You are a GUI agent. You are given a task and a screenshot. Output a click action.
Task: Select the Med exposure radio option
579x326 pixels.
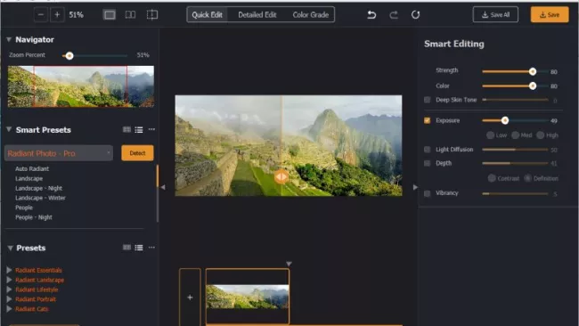point(515,135)
